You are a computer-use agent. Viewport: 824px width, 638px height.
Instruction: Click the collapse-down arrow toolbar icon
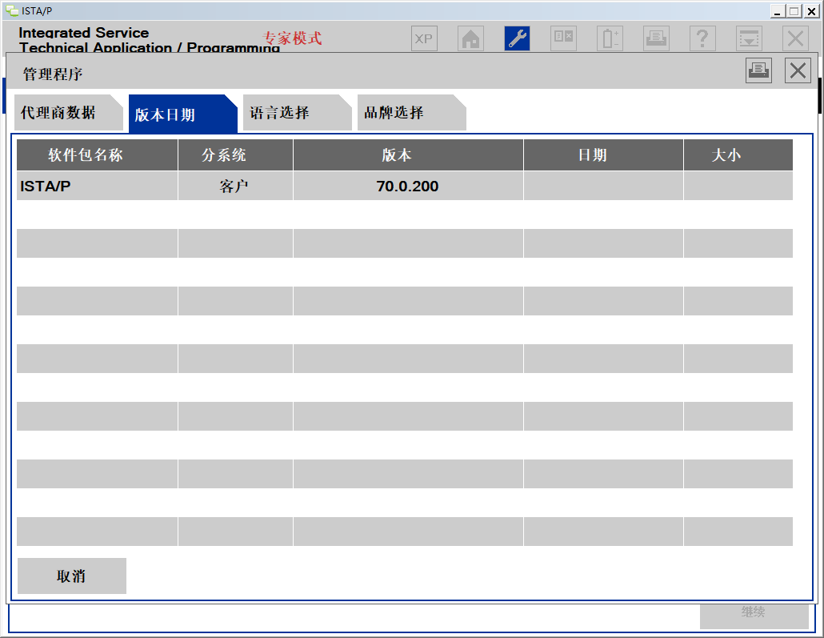pos(749,38)
